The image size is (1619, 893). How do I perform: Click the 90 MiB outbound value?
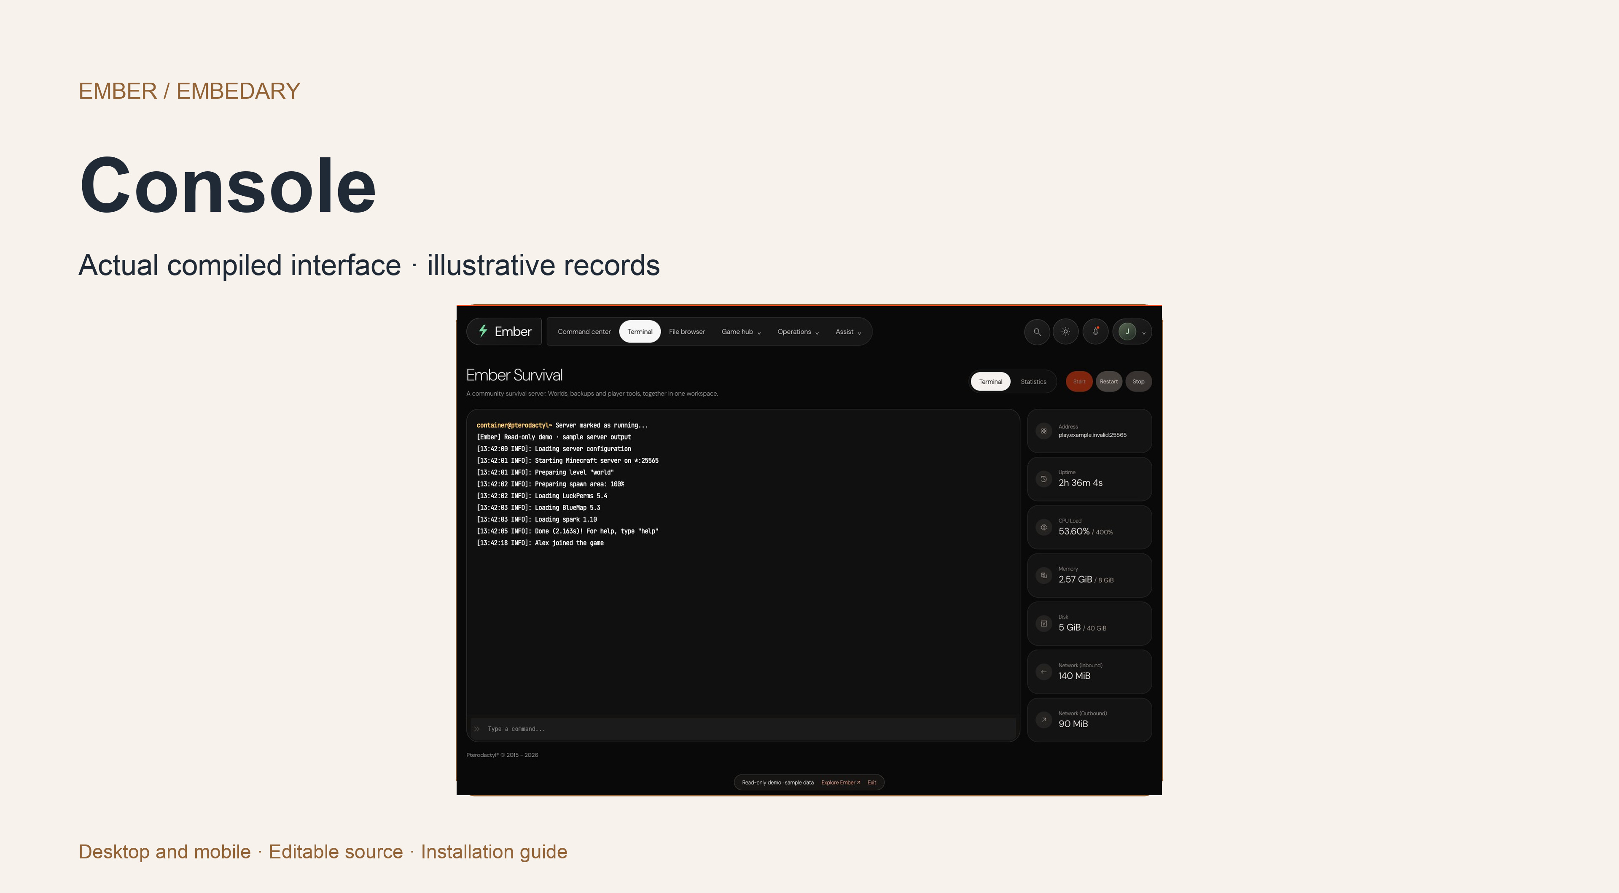(1072, 724)
